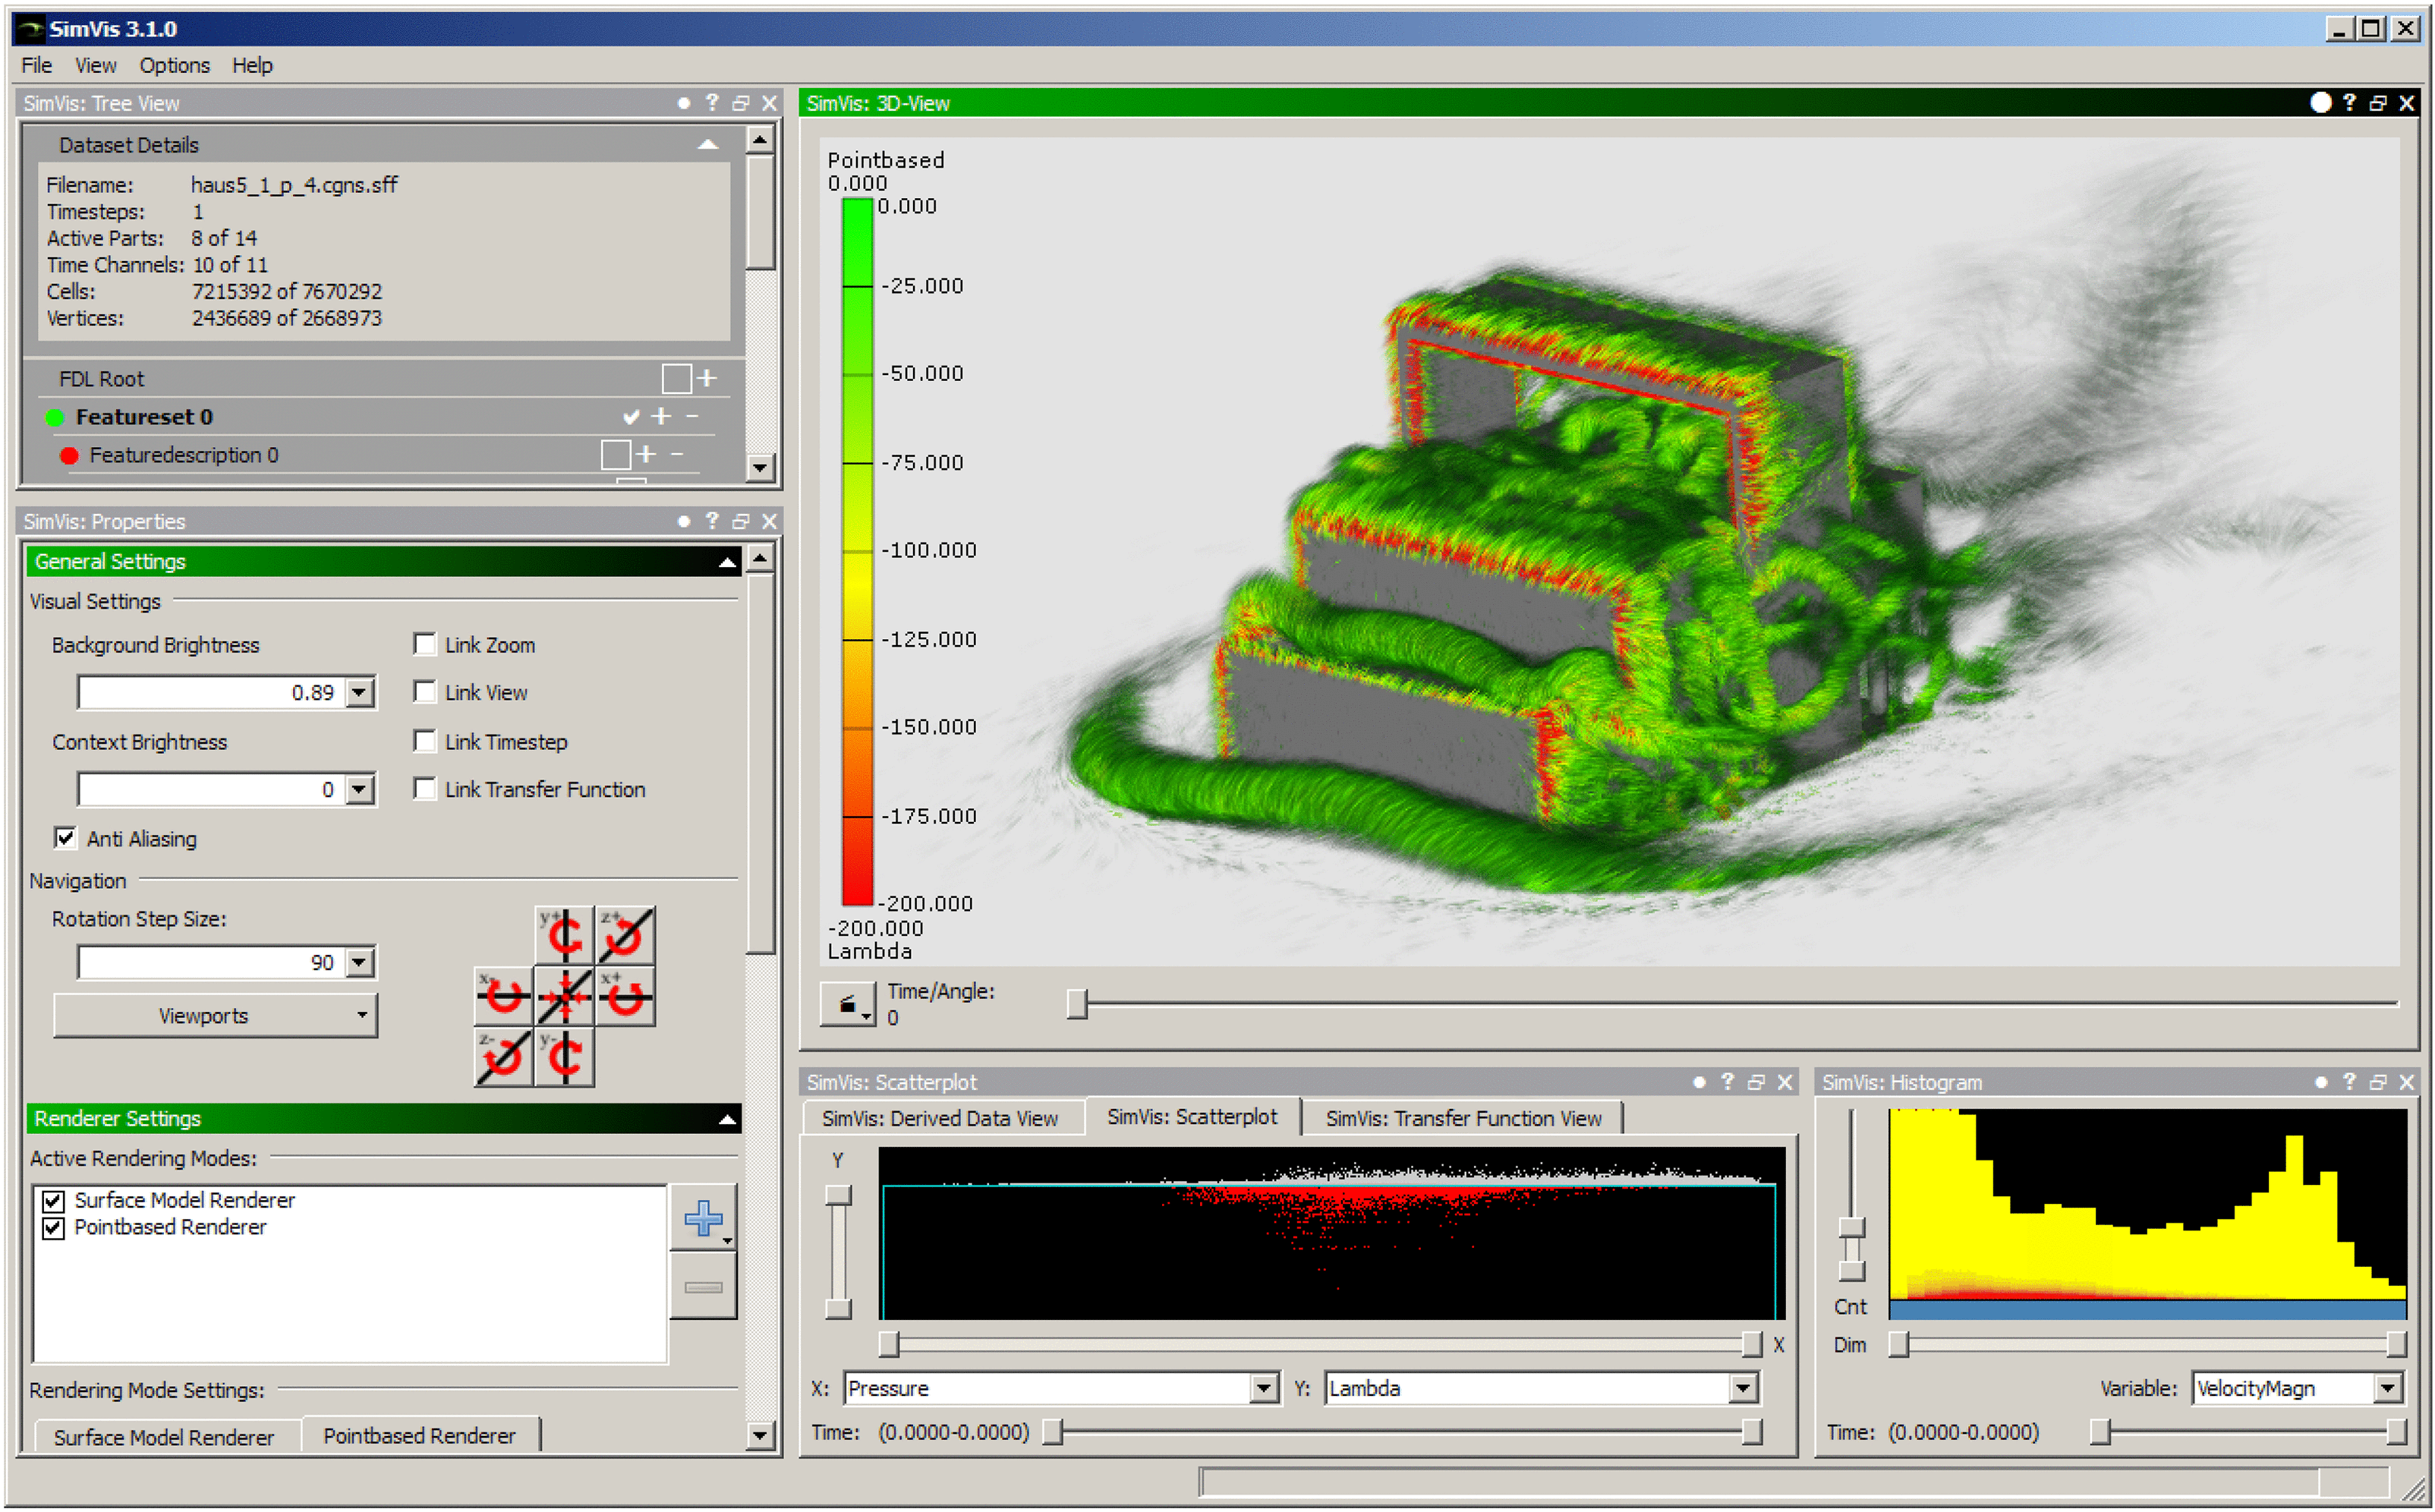2435x1512 pixels.
Task: Rotate view around y+ axis
Action: [564, 936]
